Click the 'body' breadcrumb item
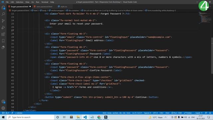The width and height of the screenshot is (213, 120). [x=44, y=10]
